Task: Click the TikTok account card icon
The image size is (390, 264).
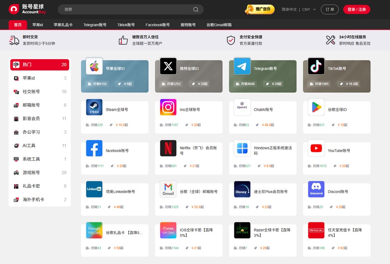Action: [x=316, y=66]
